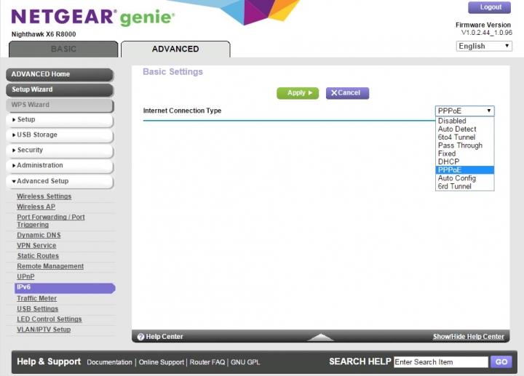Open Traffic Meter link
This screenshot has width=524, height=376.
coord(37,298)
